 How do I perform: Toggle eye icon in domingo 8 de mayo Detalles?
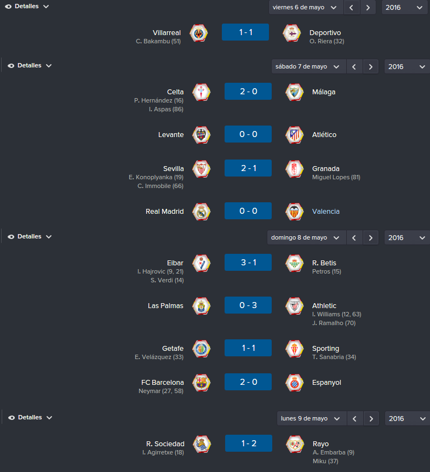click(x=11, y=237)
